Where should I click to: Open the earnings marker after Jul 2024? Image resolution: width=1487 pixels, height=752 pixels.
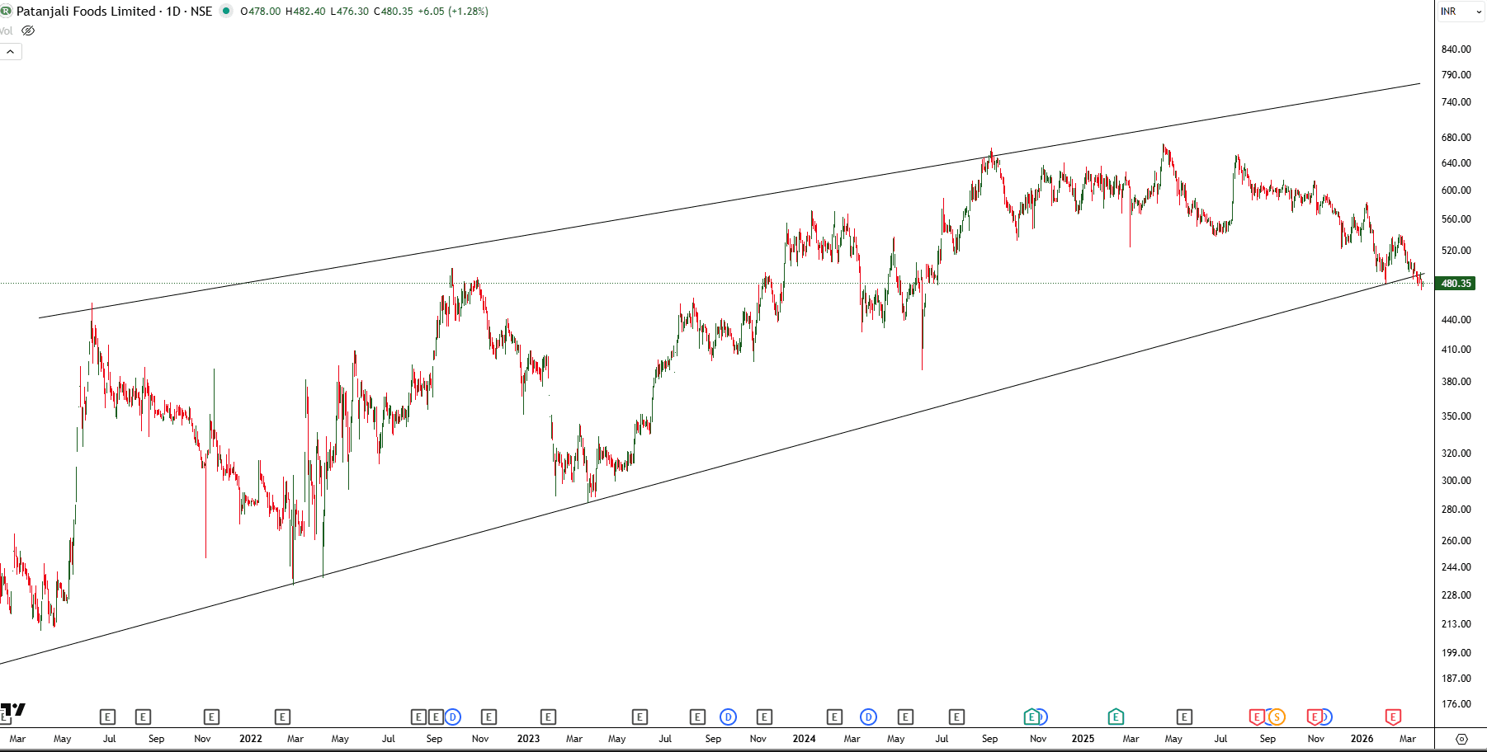click(956, 717)
